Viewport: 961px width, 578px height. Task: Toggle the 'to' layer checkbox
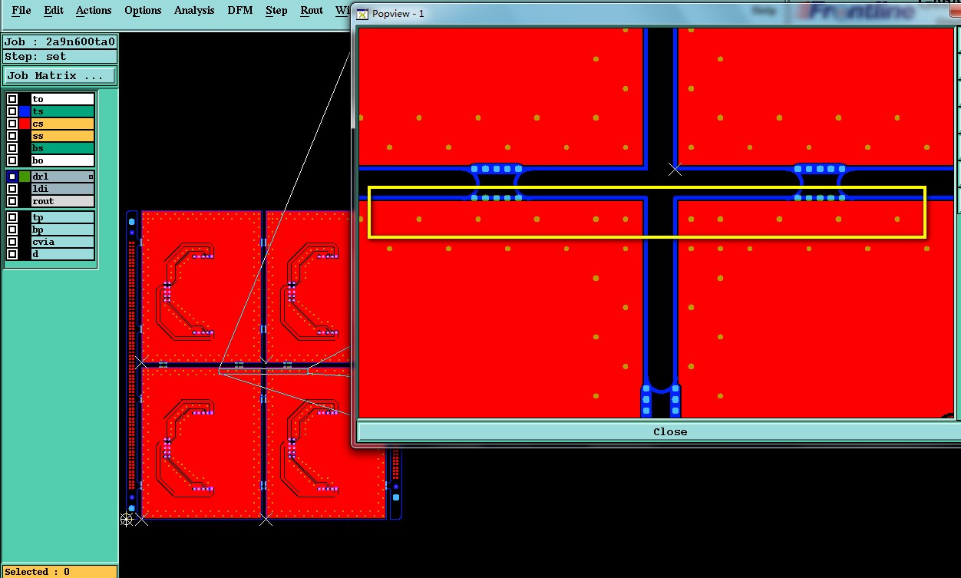[x=12, y=99]
